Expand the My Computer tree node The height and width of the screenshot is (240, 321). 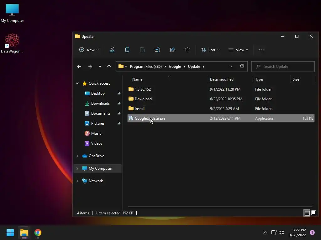[77, 168]
